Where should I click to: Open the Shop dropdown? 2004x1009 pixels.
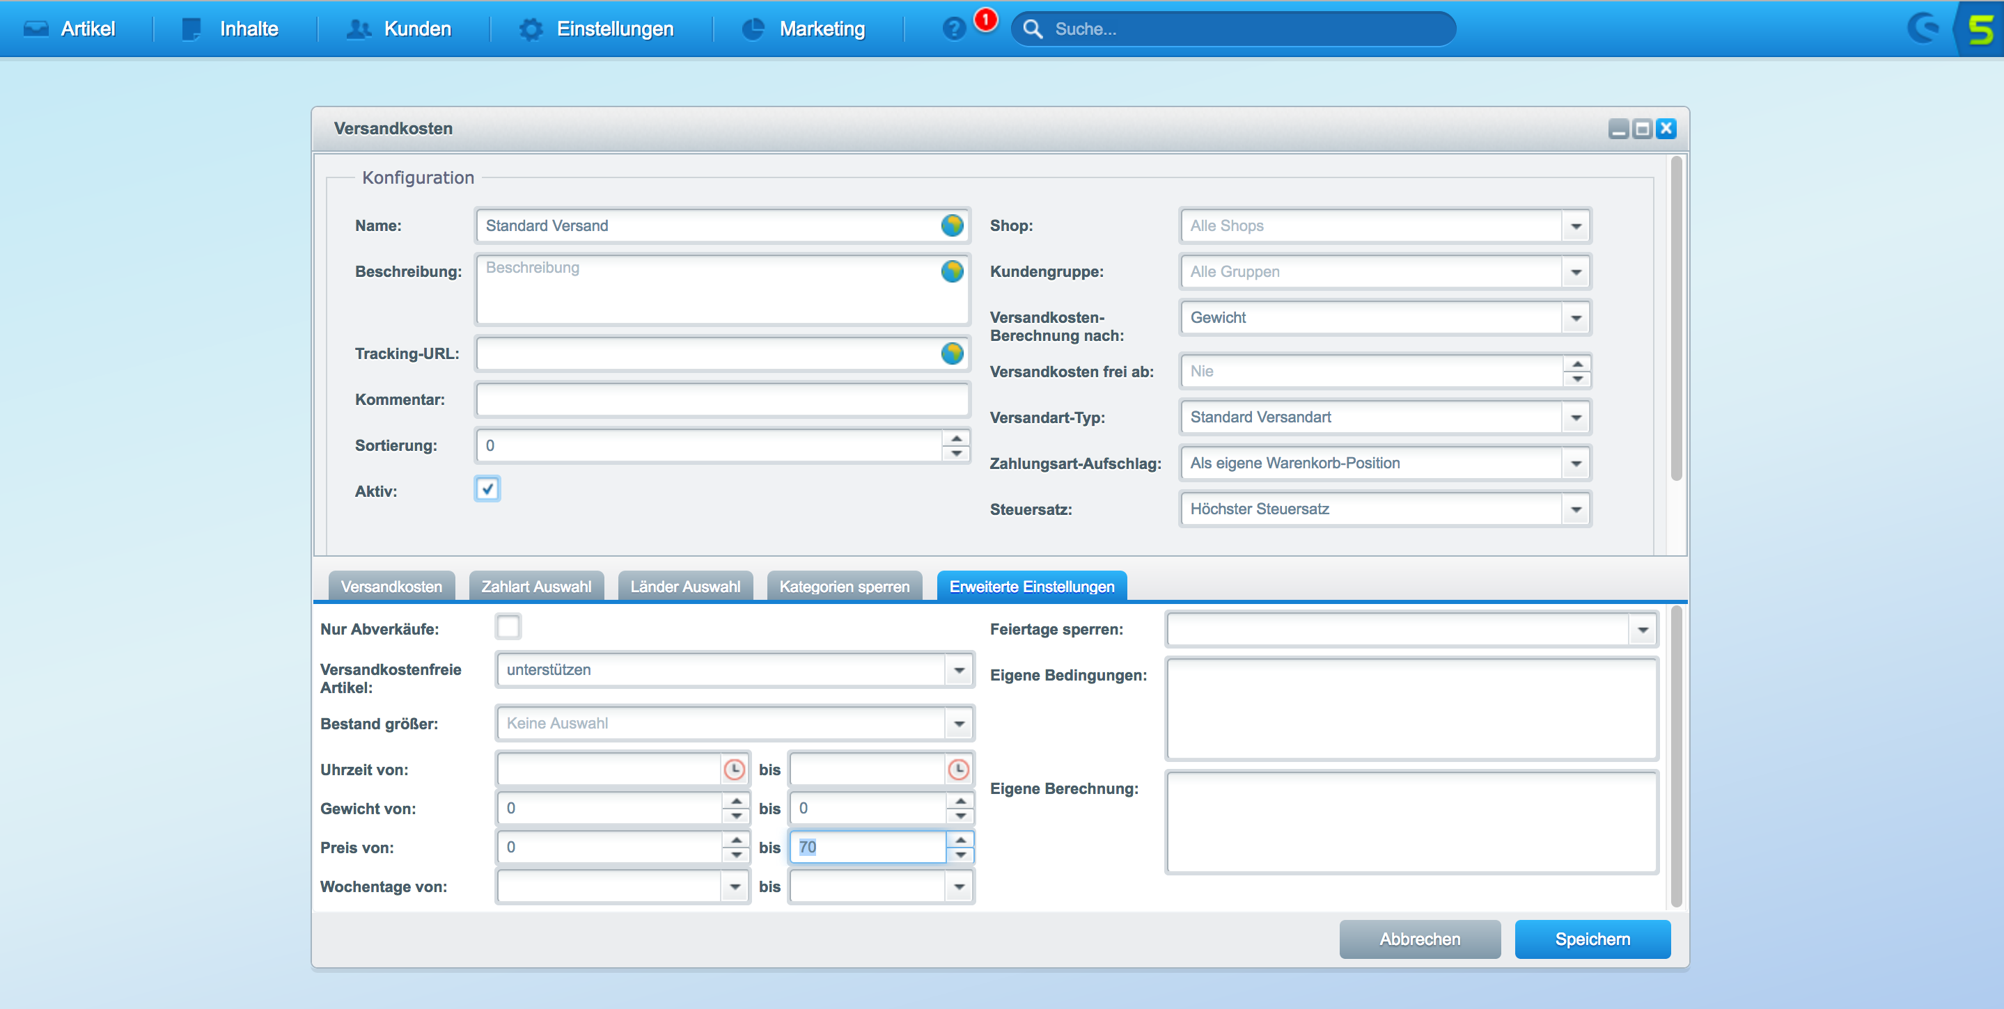click(1576, 226)
